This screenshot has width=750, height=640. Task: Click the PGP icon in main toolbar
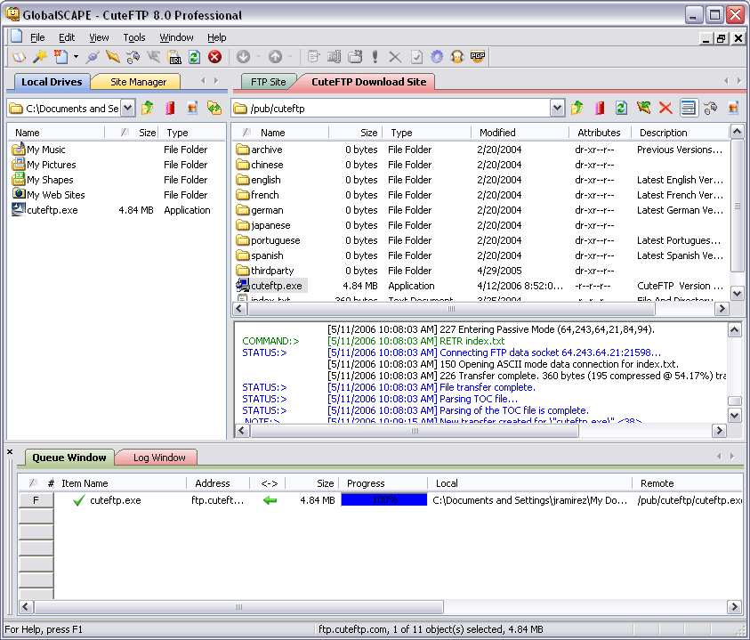(478, 57)
